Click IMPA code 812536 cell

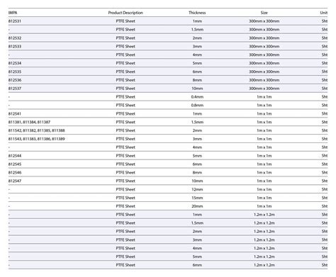[15, 80]
